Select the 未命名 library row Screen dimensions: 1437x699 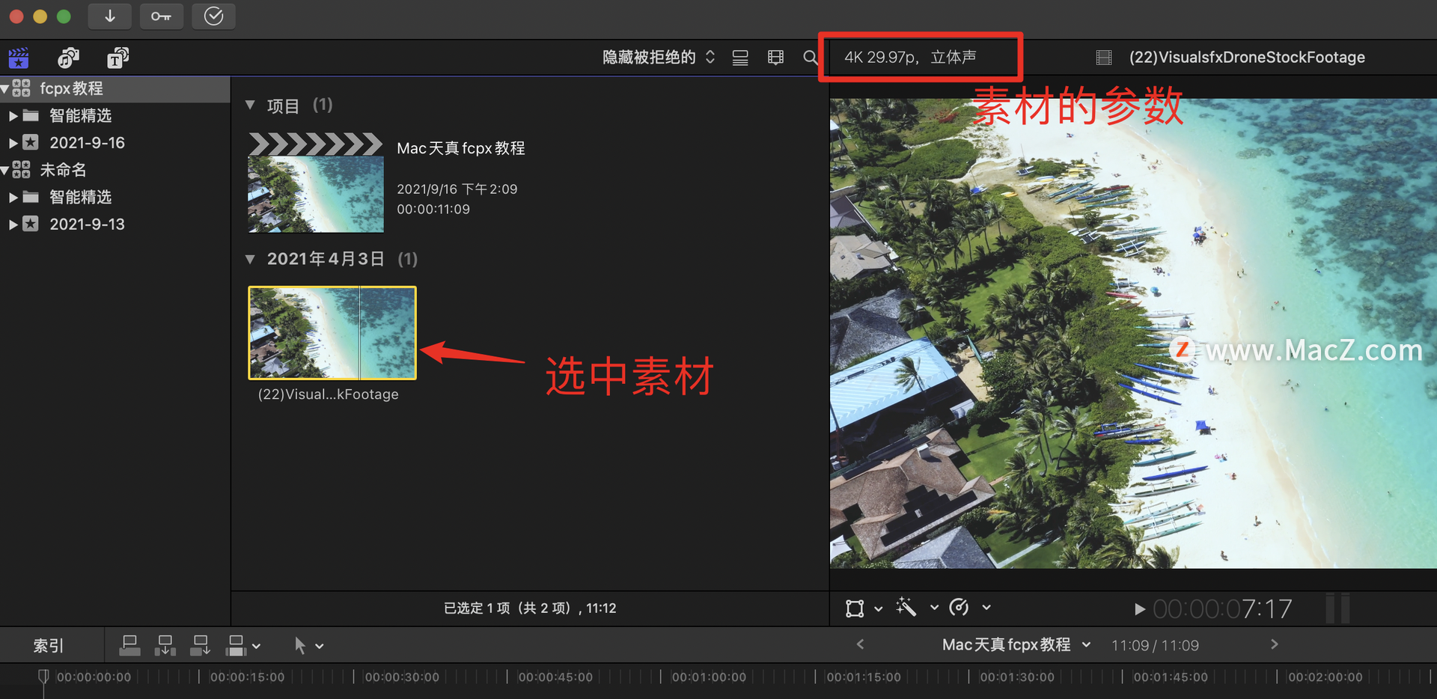[115, 171]
